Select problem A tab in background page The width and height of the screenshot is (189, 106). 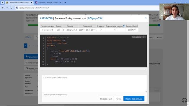click(25, 46)
